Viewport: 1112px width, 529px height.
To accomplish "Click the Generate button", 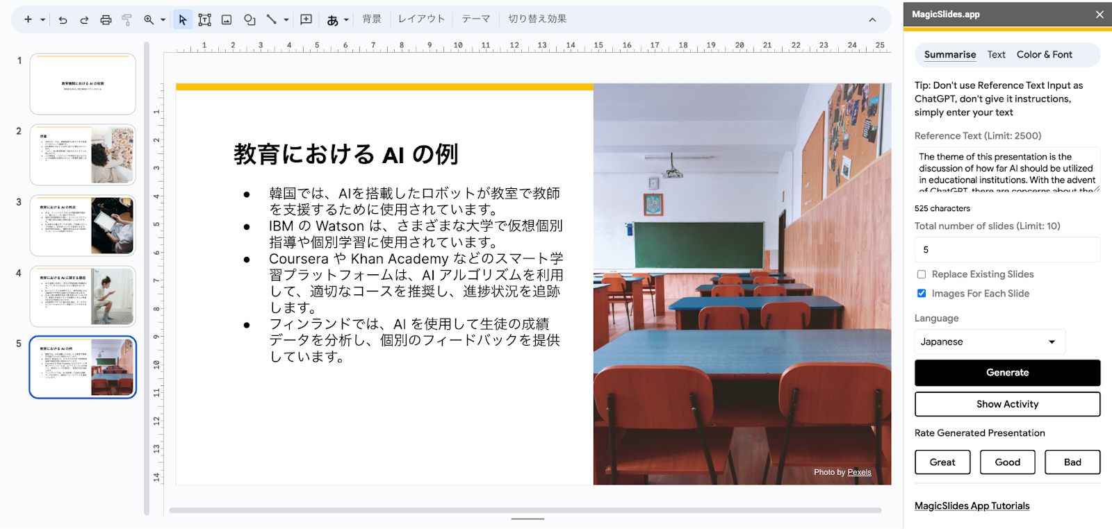I will (1008, 373).
